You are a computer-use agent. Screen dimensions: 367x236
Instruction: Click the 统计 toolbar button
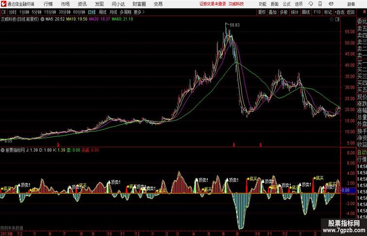click(295, 12)
